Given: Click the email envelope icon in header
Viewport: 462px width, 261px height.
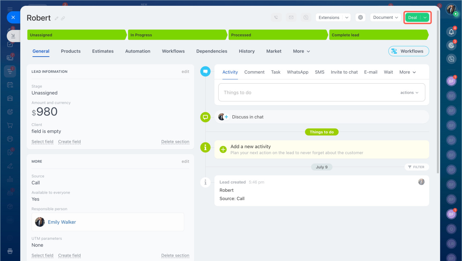Looking at the screenshot, I should coord(291,17).
